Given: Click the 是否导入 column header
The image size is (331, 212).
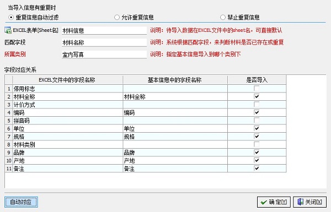Looking at the screenshot, I should coord(257,80).
